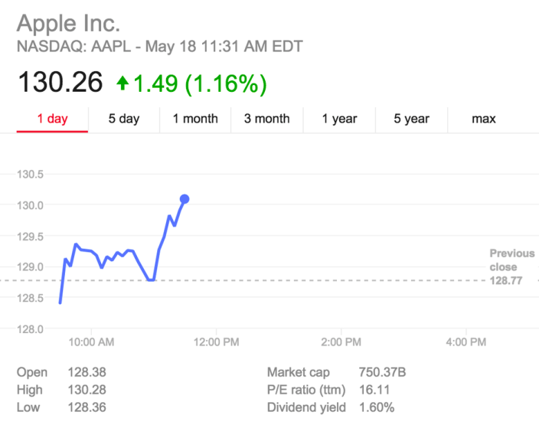Click the 130.26 stock price
The width and height of the screenshot is (539, 438).
(60, 83)
